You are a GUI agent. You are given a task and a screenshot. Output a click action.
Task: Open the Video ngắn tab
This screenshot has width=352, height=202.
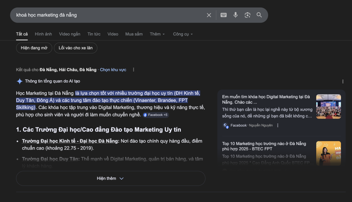(x=69, y=34)
